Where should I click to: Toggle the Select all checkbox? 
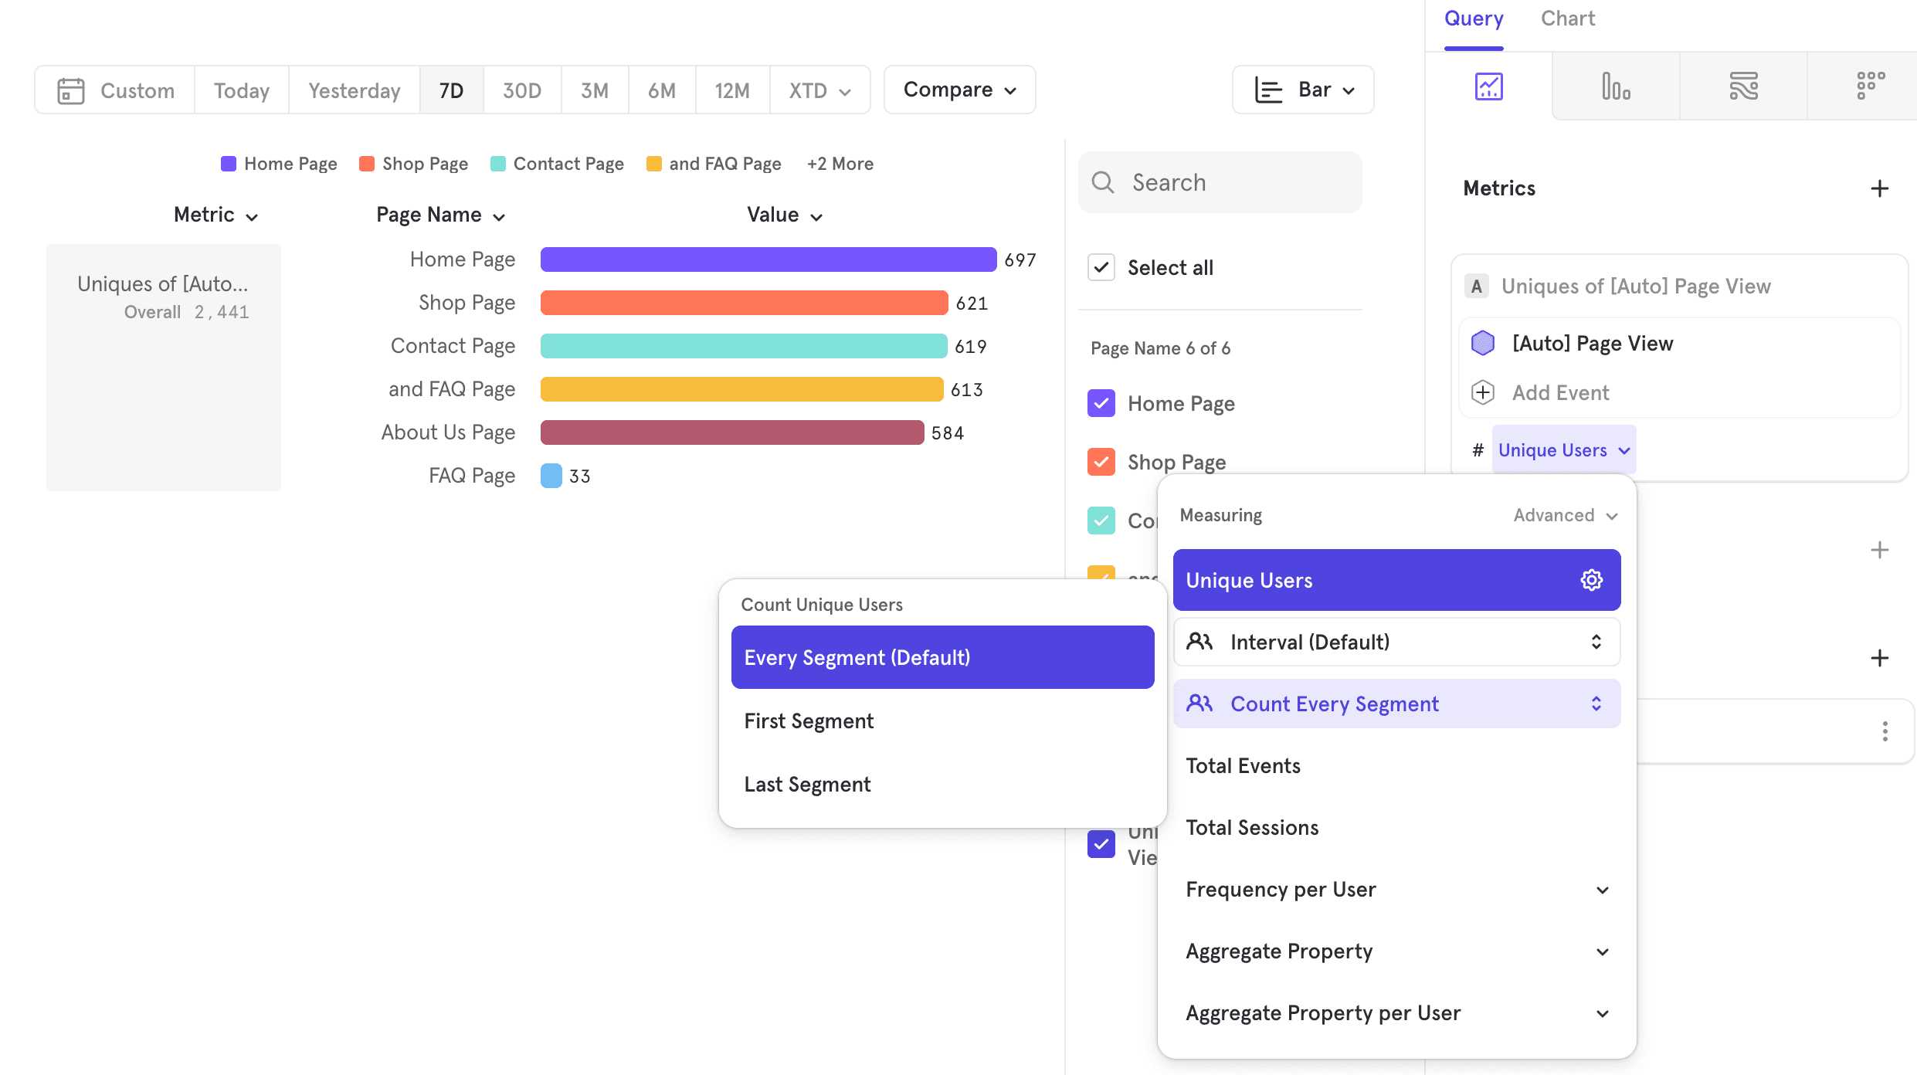(x=1101, y=268)
